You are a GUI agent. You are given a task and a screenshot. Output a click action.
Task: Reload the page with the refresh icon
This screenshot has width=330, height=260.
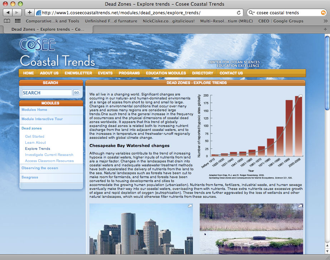tap(239, 13)
